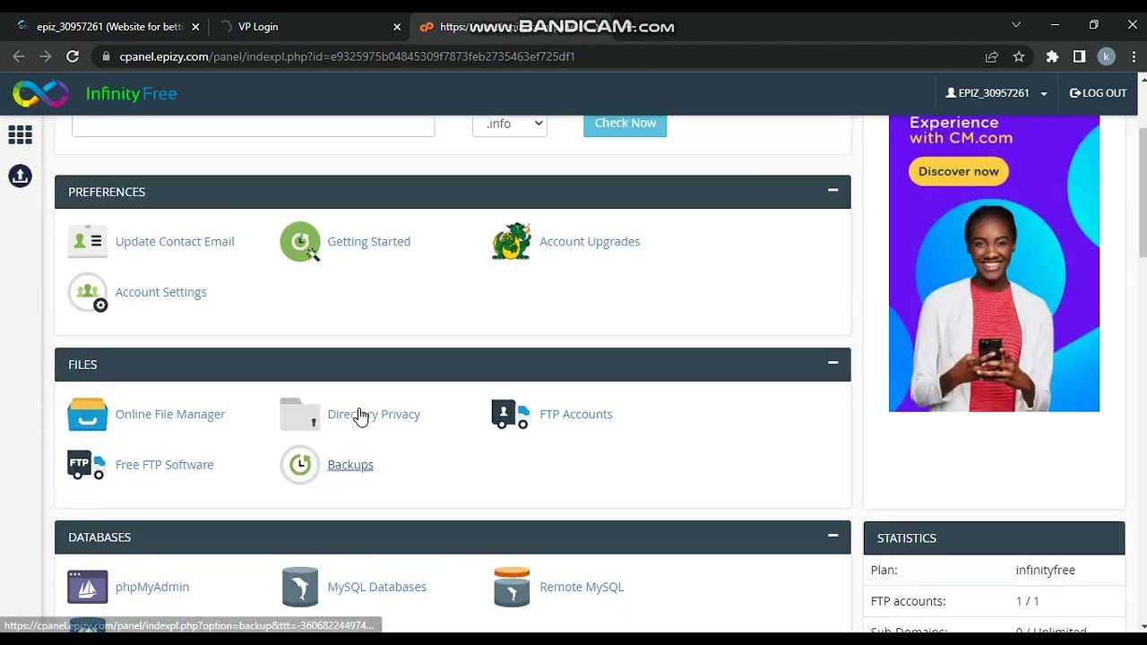Click the FTP Accounts link

(576, 415)
